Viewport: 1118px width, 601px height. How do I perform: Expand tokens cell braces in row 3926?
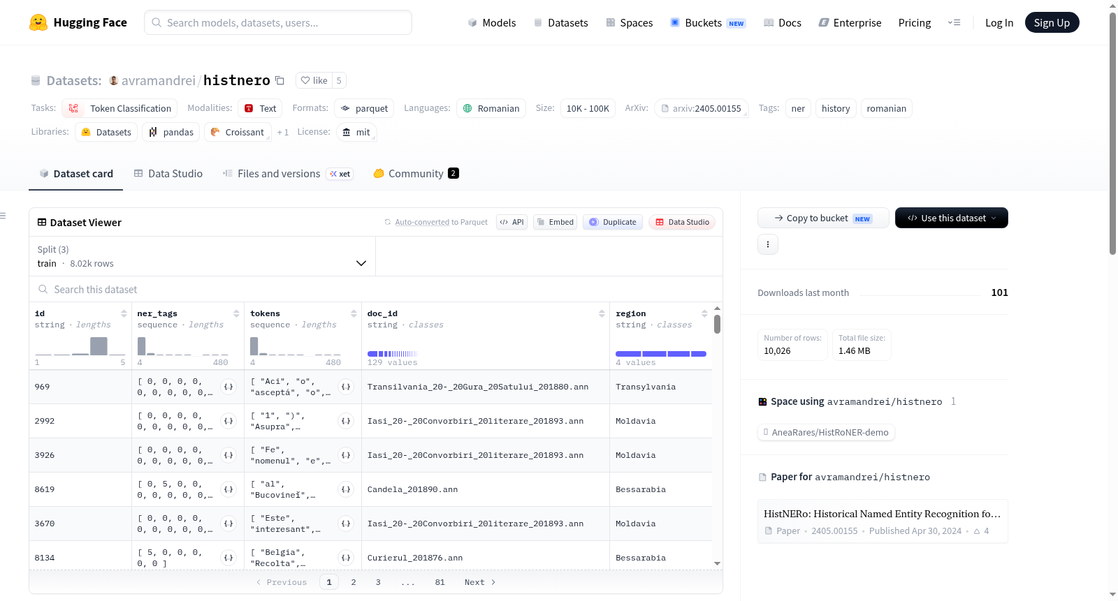[x=346, y=455]
